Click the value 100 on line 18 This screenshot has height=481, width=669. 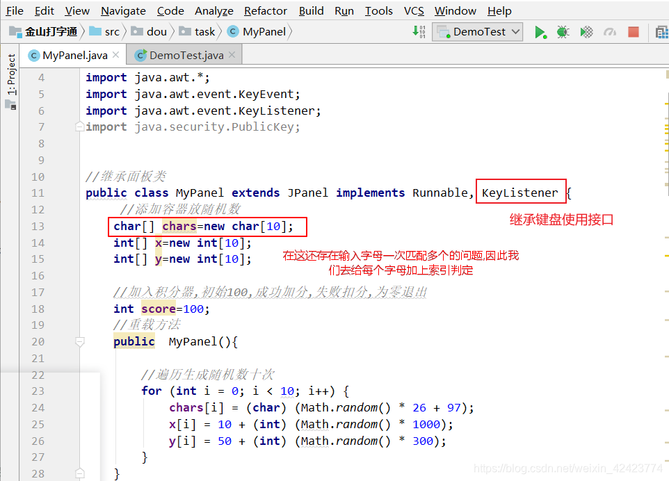pos(193,309)
